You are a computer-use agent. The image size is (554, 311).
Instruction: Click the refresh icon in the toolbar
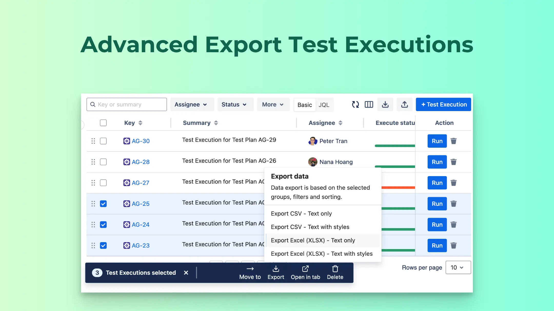(355, 104)
